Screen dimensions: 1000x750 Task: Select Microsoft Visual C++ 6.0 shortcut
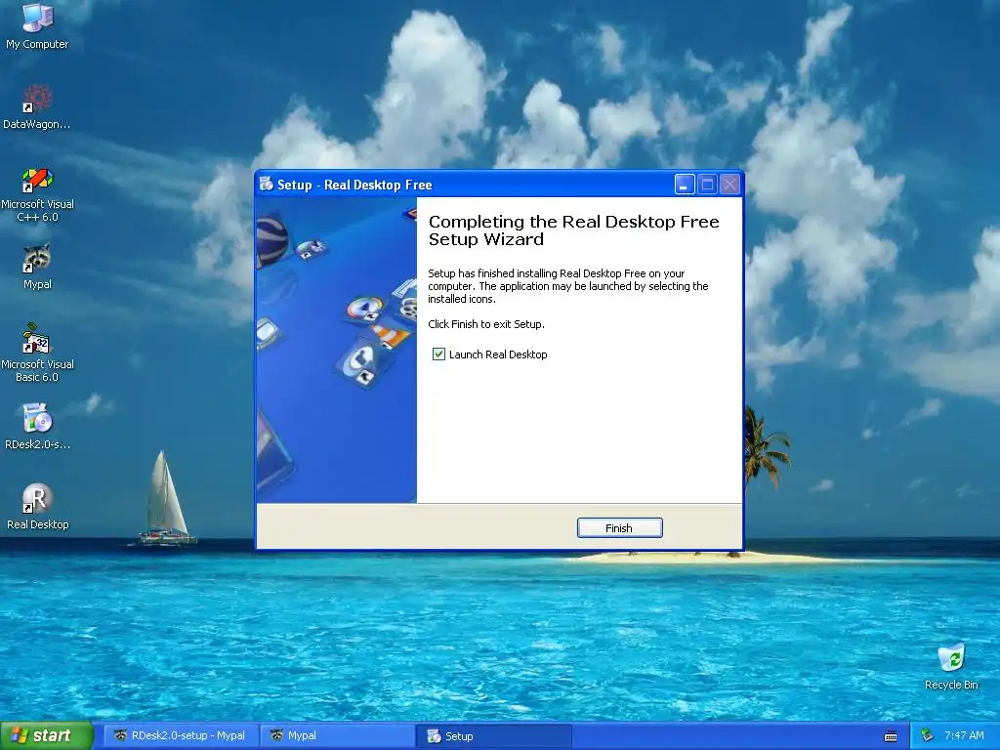(37, 194)
